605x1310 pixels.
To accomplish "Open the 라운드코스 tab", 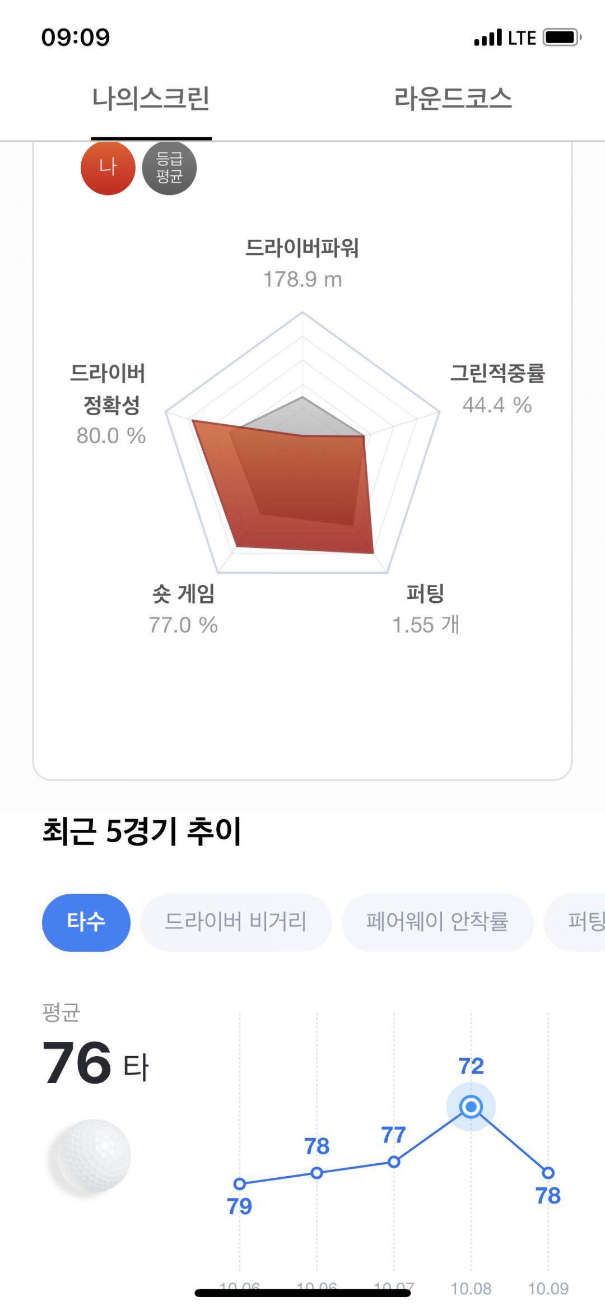I will point(453,99).
